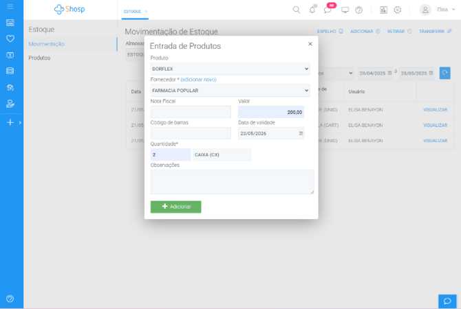461x309 pixels.
Task: Click the heart icon in sidebar
Action: (x=10, y=38)
